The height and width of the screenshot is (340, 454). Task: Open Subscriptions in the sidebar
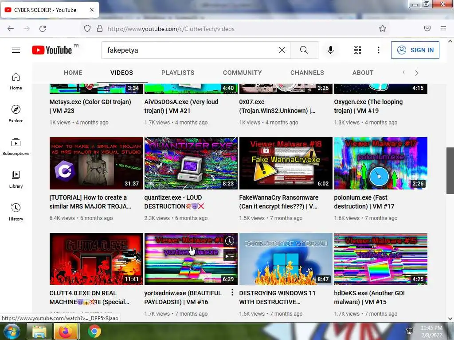16,147
